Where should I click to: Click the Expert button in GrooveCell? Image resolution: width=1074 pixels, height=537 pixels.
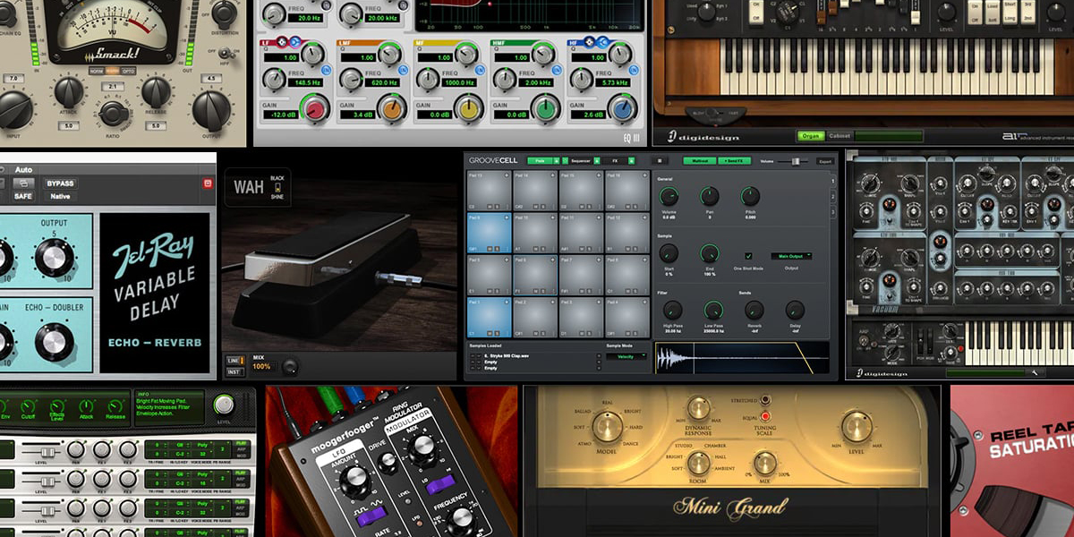tap(824, 161)
